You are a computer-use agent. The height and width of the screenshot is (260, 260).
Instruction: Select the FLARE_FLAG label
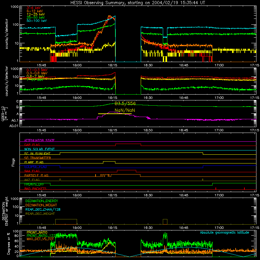[34, 162]
